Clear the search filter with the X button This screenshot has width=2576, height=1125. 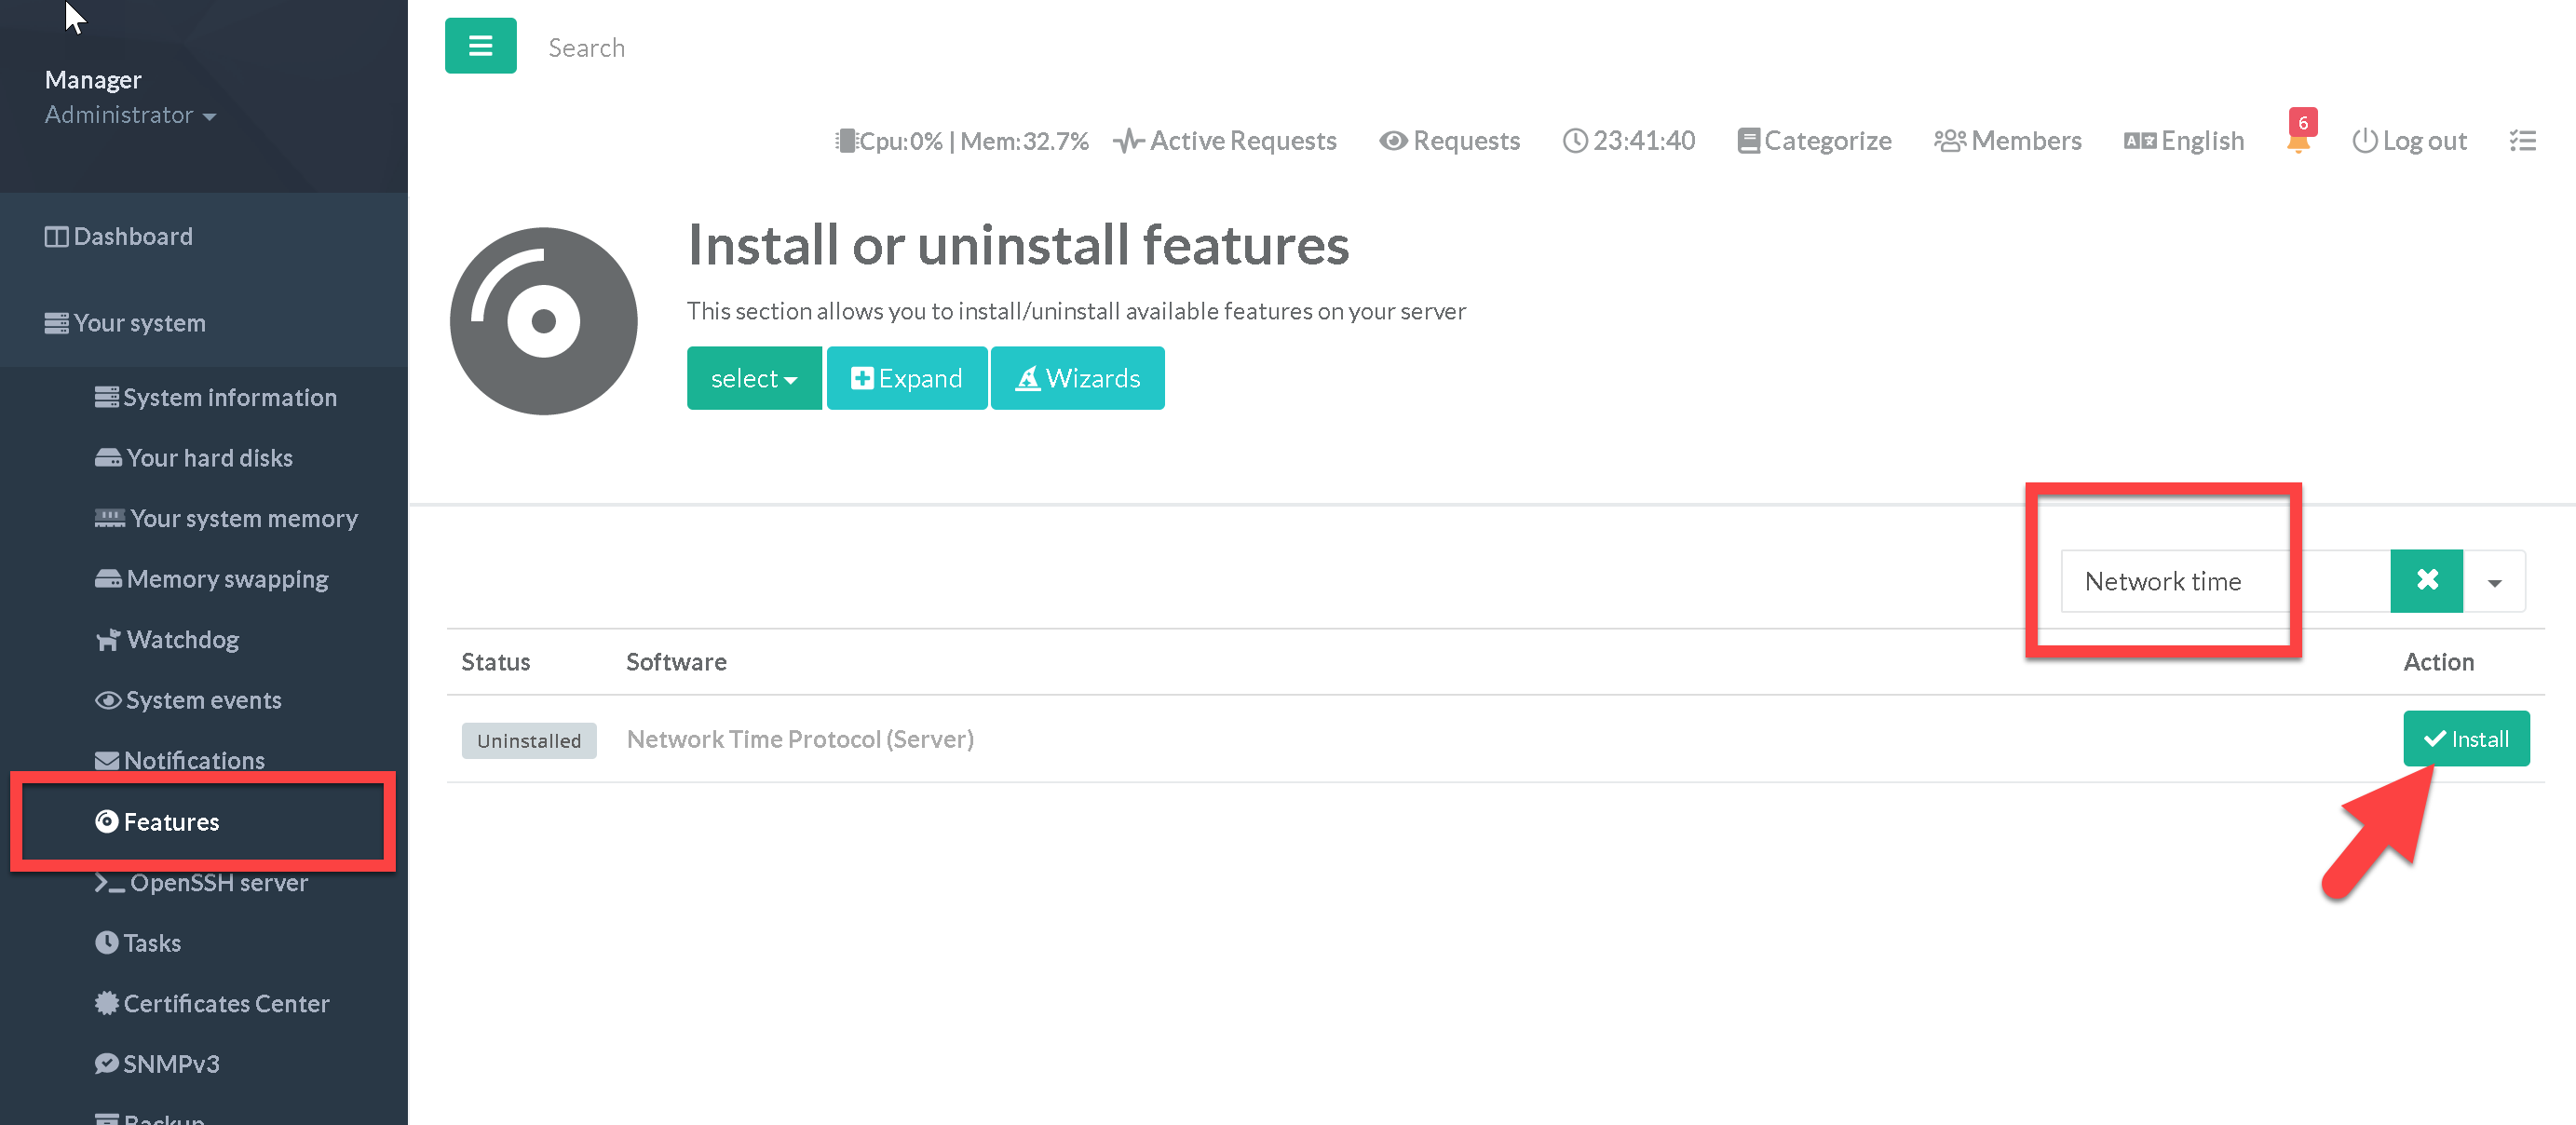point(2426,581)
